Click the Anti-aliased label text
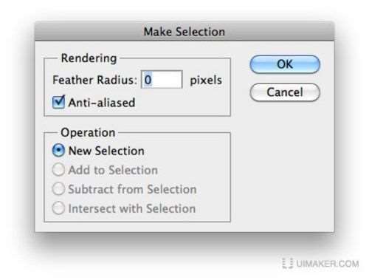Viewport: 369px width, 280px height. point(102,103)
